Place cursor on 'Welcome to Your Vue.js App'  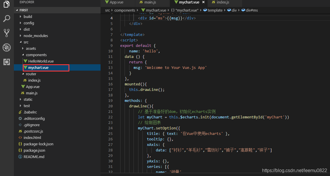(176, 68)
